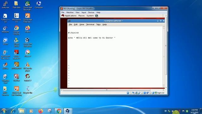
Task: Open Firefox desktop shortcut
Action: [27, 29]
